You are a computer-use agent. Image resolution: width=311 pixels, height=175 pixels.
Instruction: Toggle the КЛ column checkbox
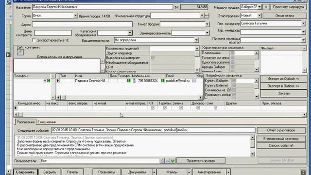[153, 108]
